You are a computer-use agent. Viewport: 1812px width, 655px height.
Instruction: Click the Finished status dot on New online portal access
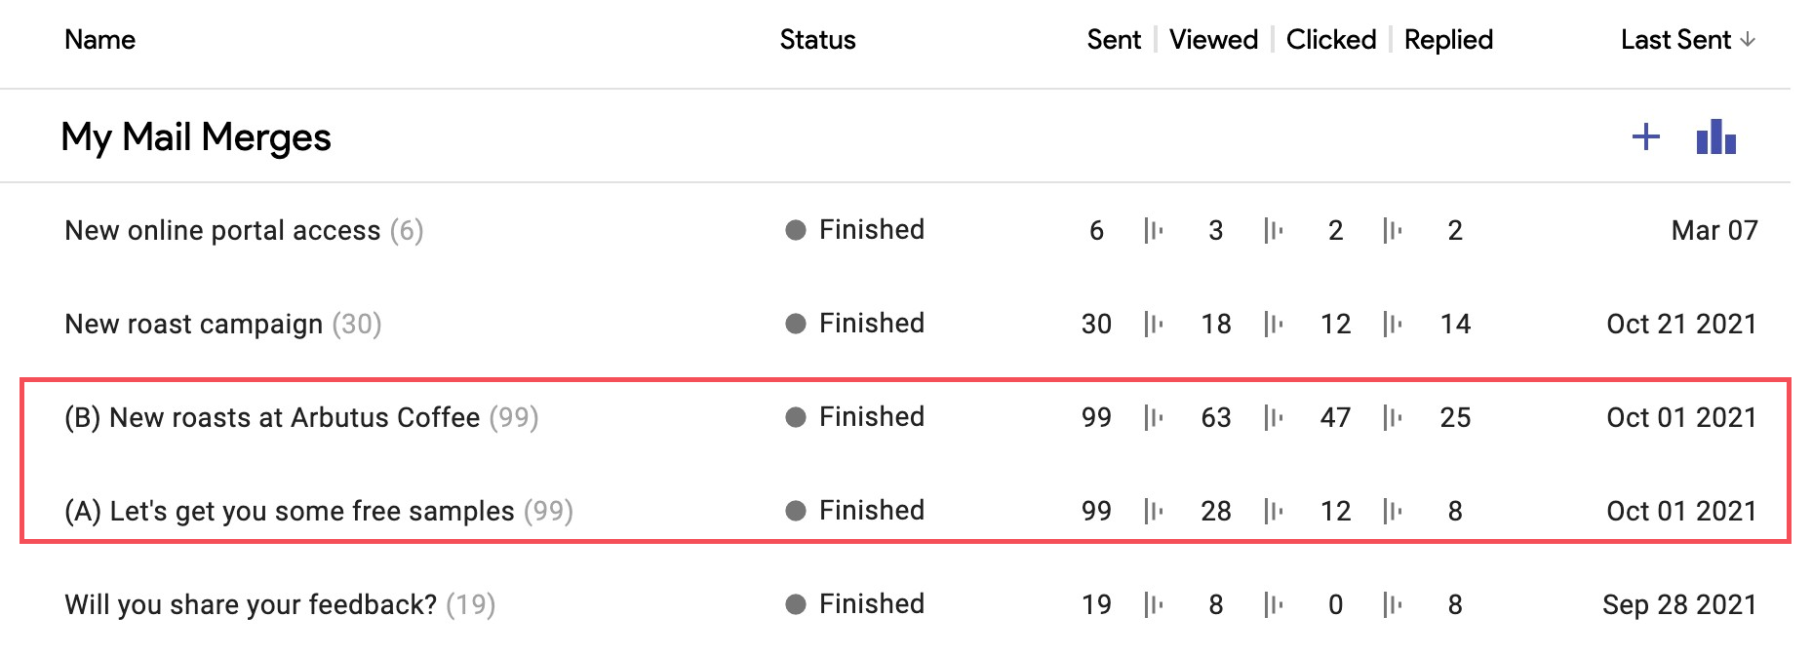797,230
